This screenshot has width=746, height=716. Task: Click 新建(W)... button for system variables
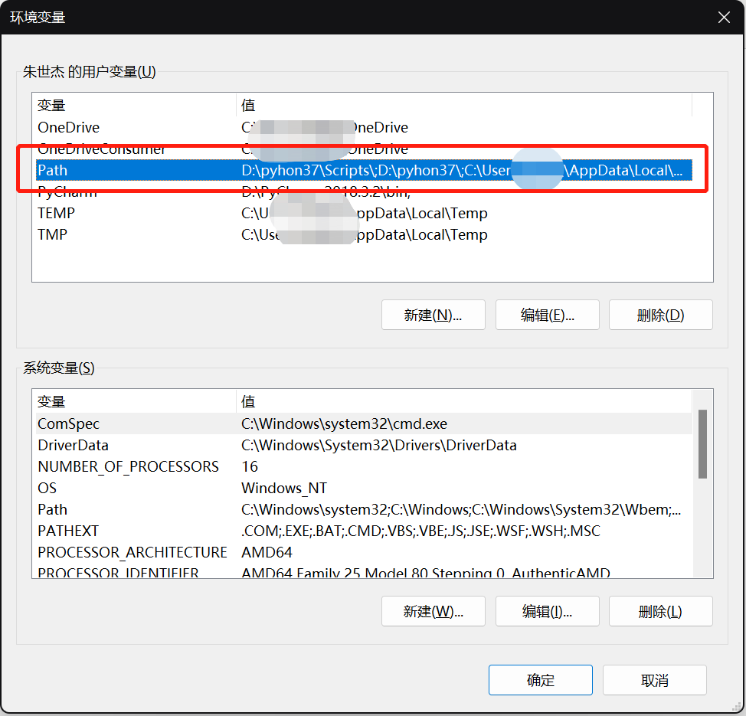point(433,611)
